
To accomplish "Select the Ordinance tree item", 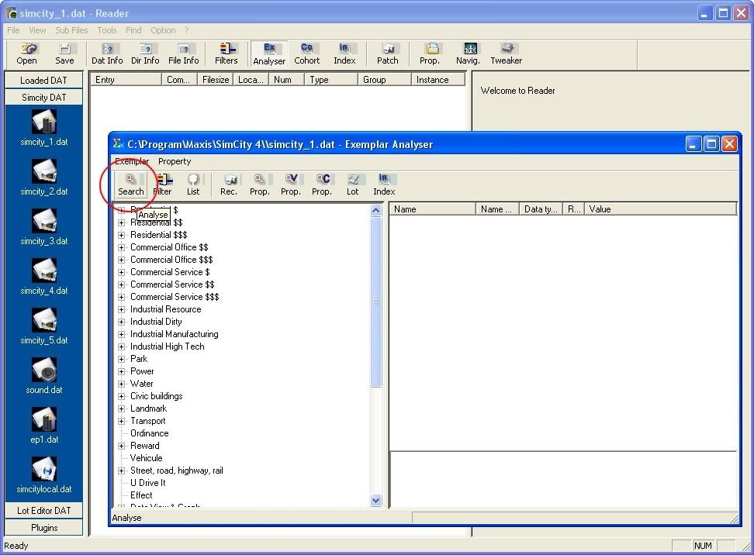I will pyautogui.click(x=150, y=433).
